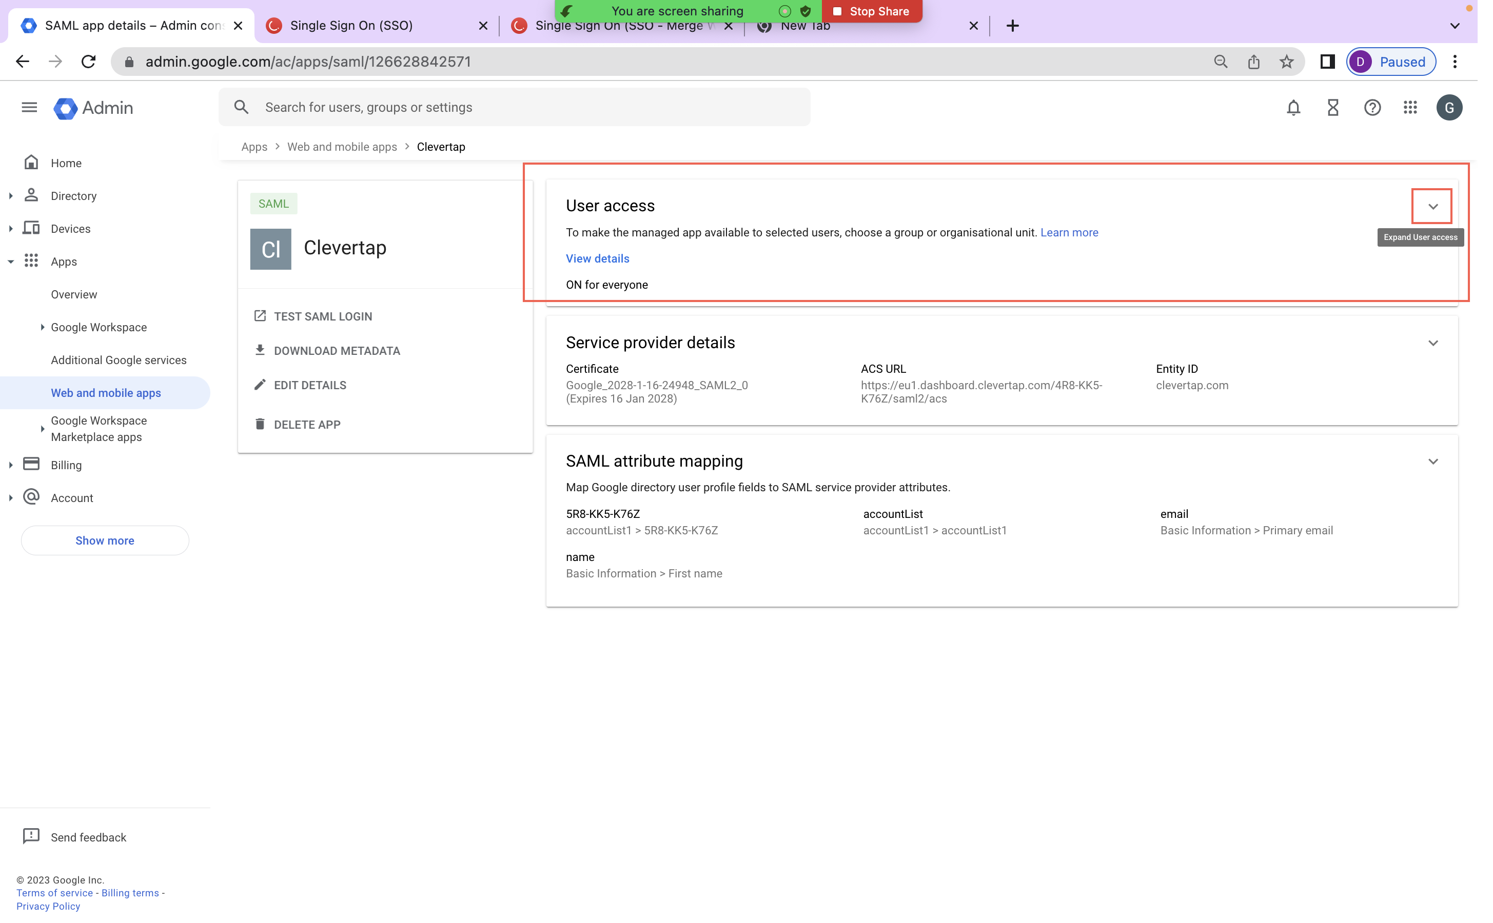
Task: Close the SAML app details tab
Action: coord(238,26)
